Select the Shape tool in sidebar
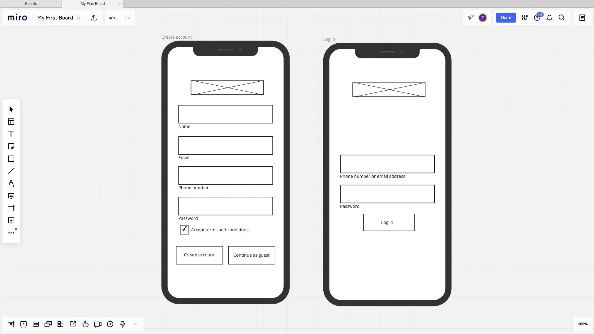 pyautogui.click(x=11, y=159)
